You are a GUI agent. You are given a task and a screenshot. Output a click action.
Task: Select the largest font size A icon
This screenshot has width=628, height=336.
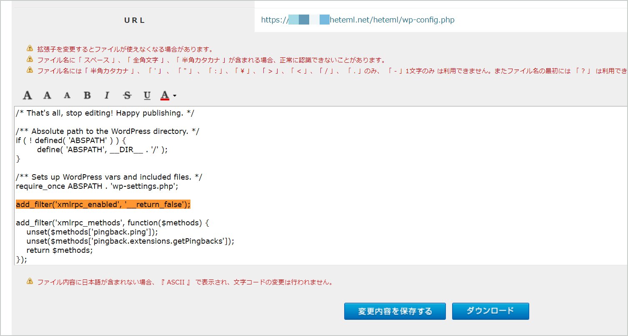(28, 96)
